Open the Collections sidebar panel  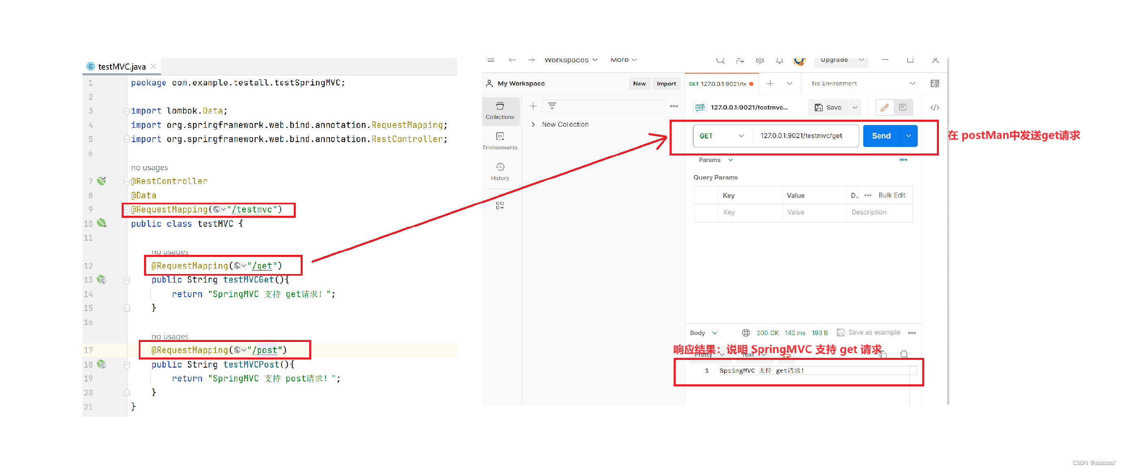point(500,111)
